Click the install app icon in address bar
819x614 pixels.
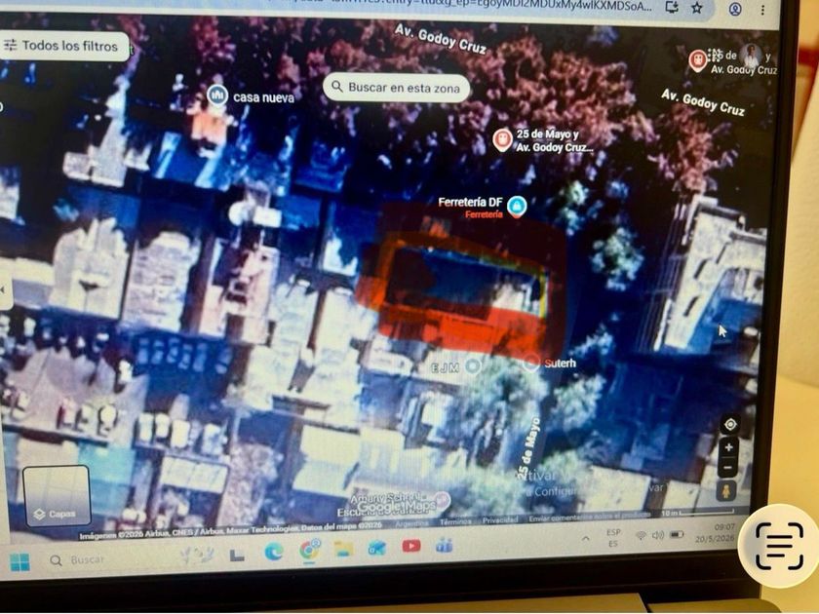click(672, 7)
